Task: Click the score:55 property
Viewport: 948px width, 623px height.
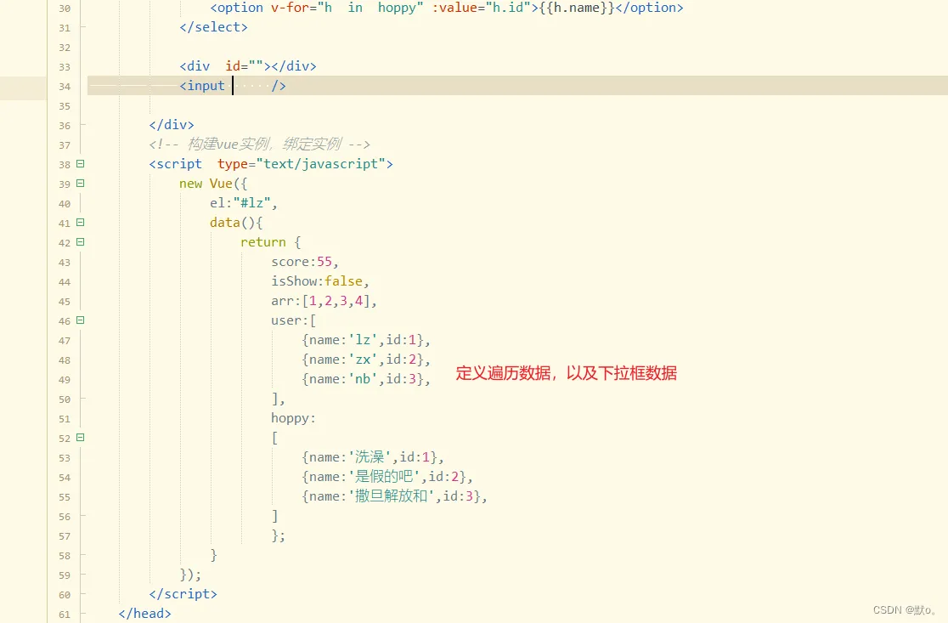Action: coord(305,262)
